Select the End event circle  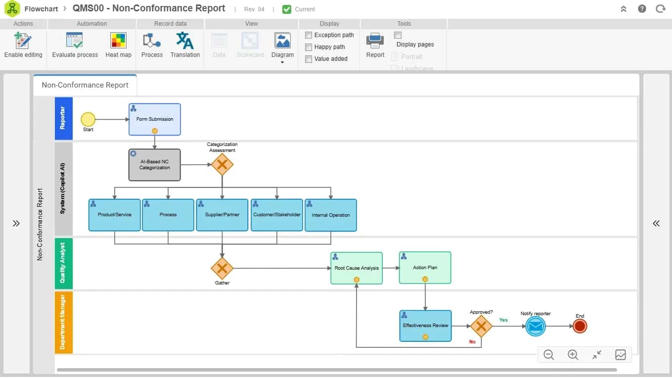coord(580,326)
